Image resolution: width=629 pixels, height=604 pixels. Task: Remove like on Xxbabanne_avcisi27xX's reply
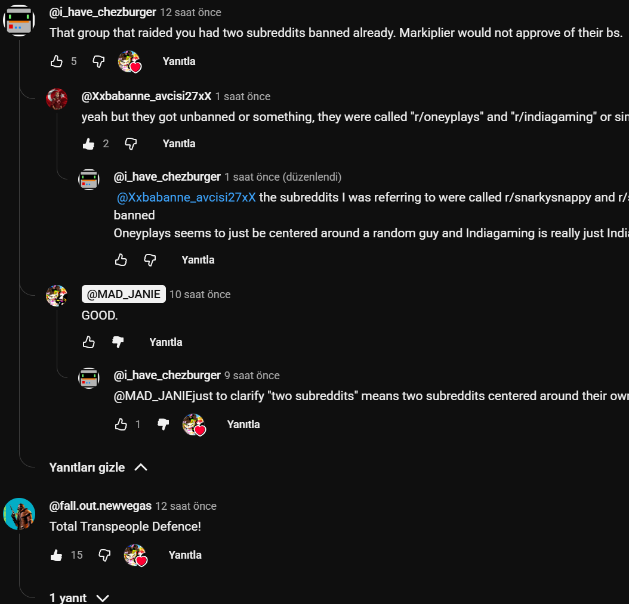(x=89, y=144)
